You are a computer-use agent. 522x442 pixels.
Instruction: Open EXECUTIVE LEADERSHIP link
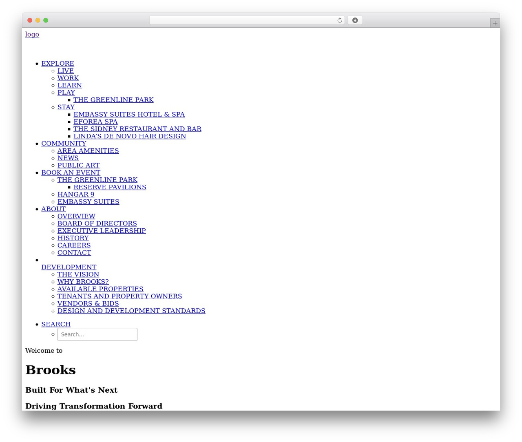coord(102,231)
